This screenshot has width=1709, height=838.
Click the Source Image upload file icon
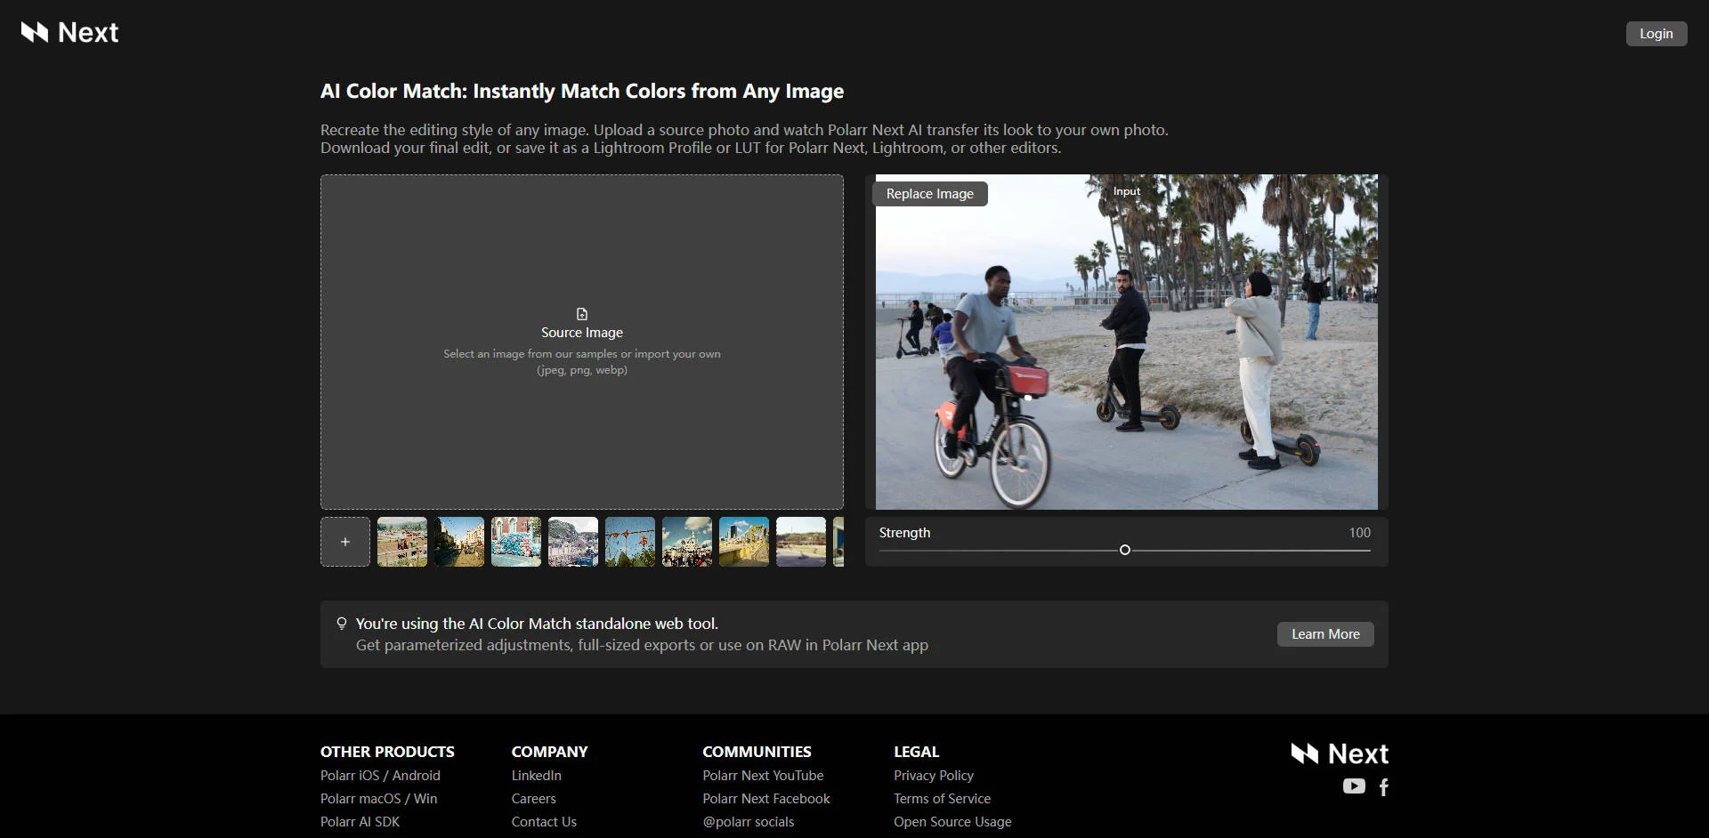click(582, 314)
